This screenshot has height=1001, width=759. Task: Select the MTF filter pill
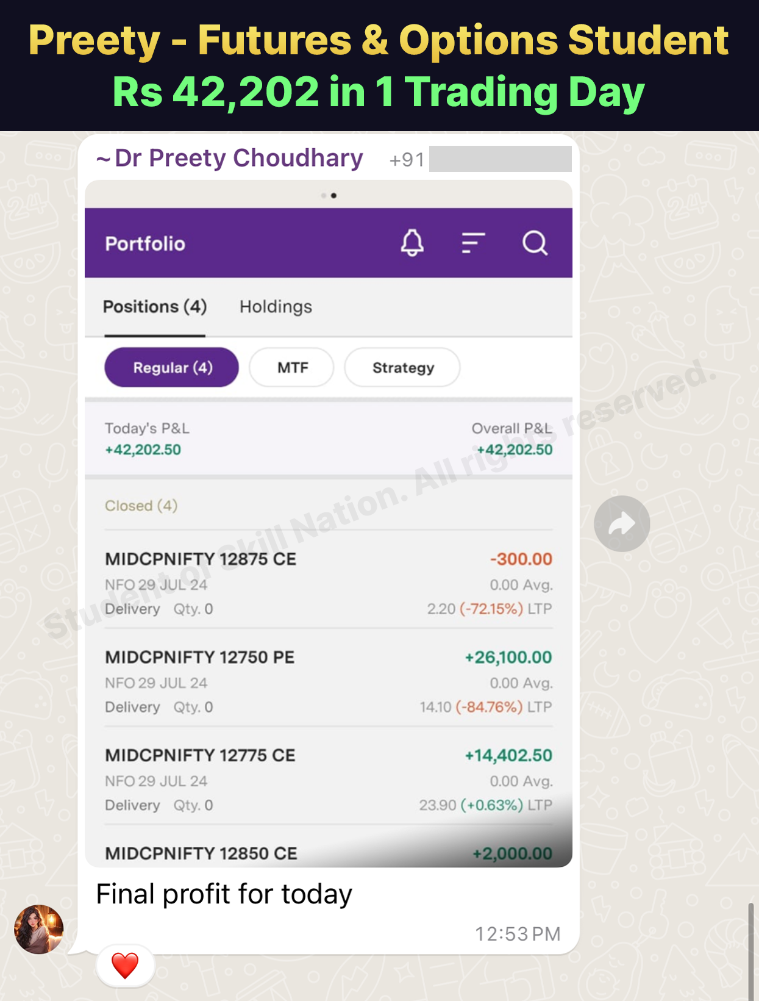tap(292, 367)
